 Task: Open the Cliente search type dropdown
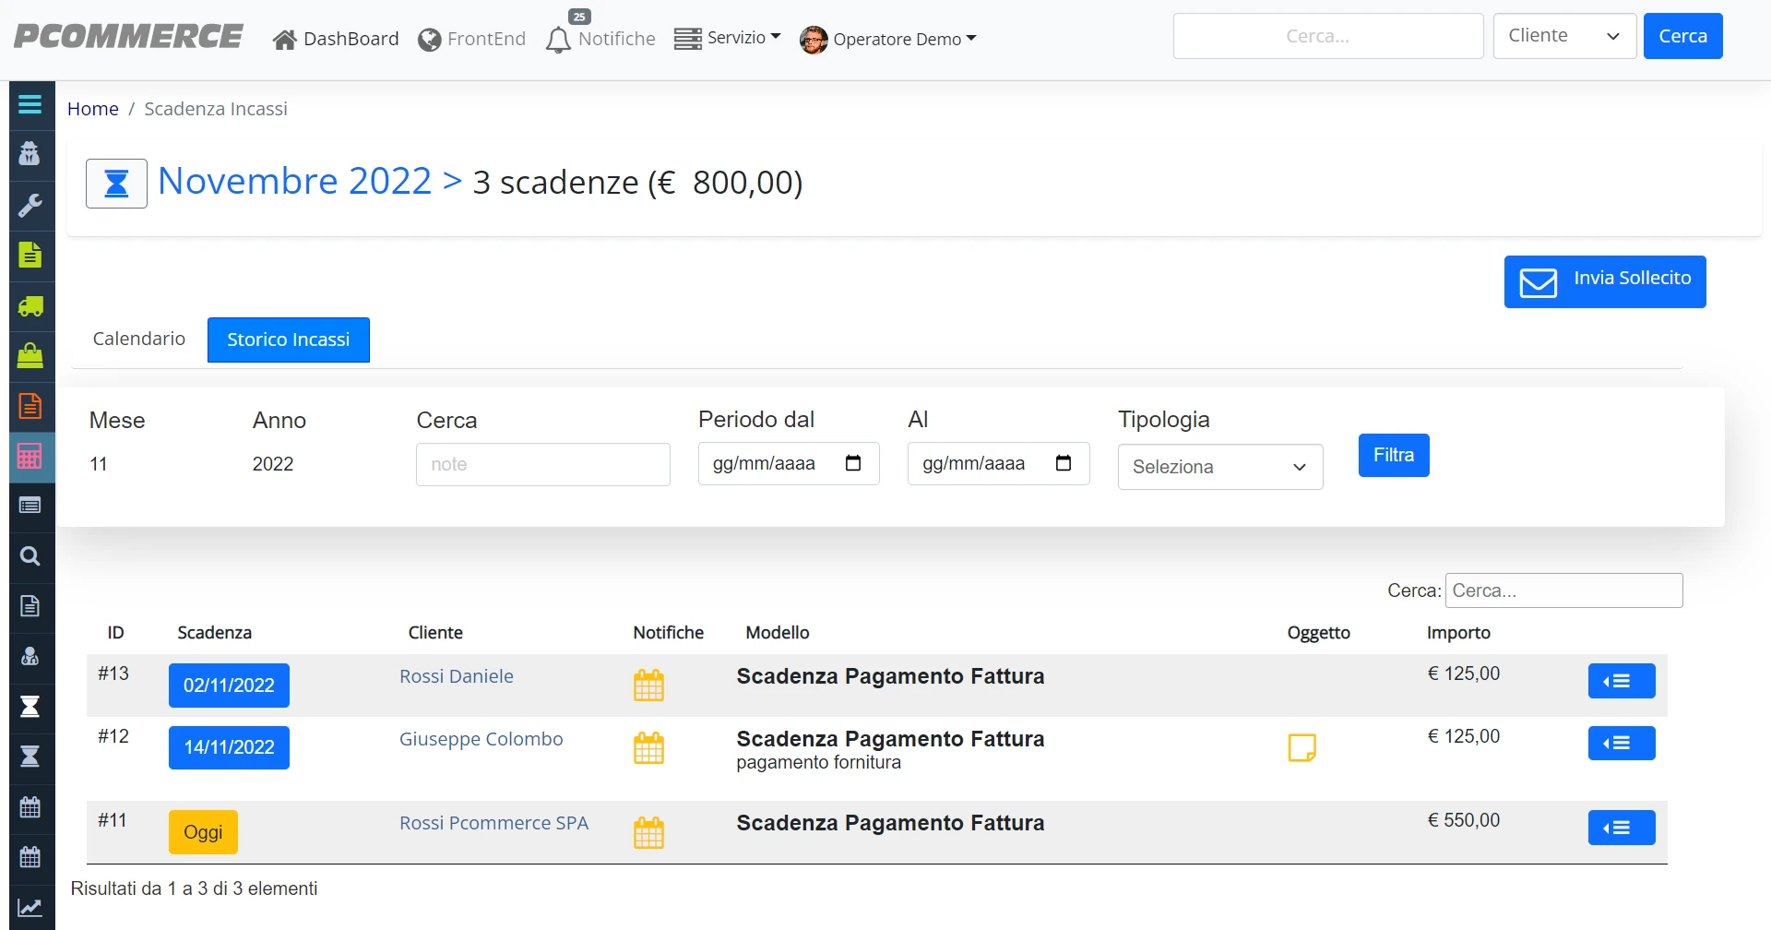(x=1564, y=36)
